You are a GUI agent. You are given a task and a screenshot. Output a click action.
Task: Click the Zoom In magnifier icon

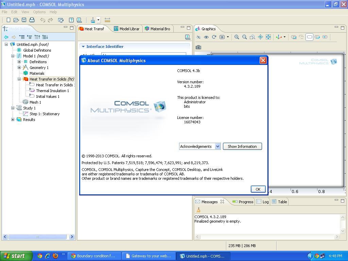(x=237, y=37)
